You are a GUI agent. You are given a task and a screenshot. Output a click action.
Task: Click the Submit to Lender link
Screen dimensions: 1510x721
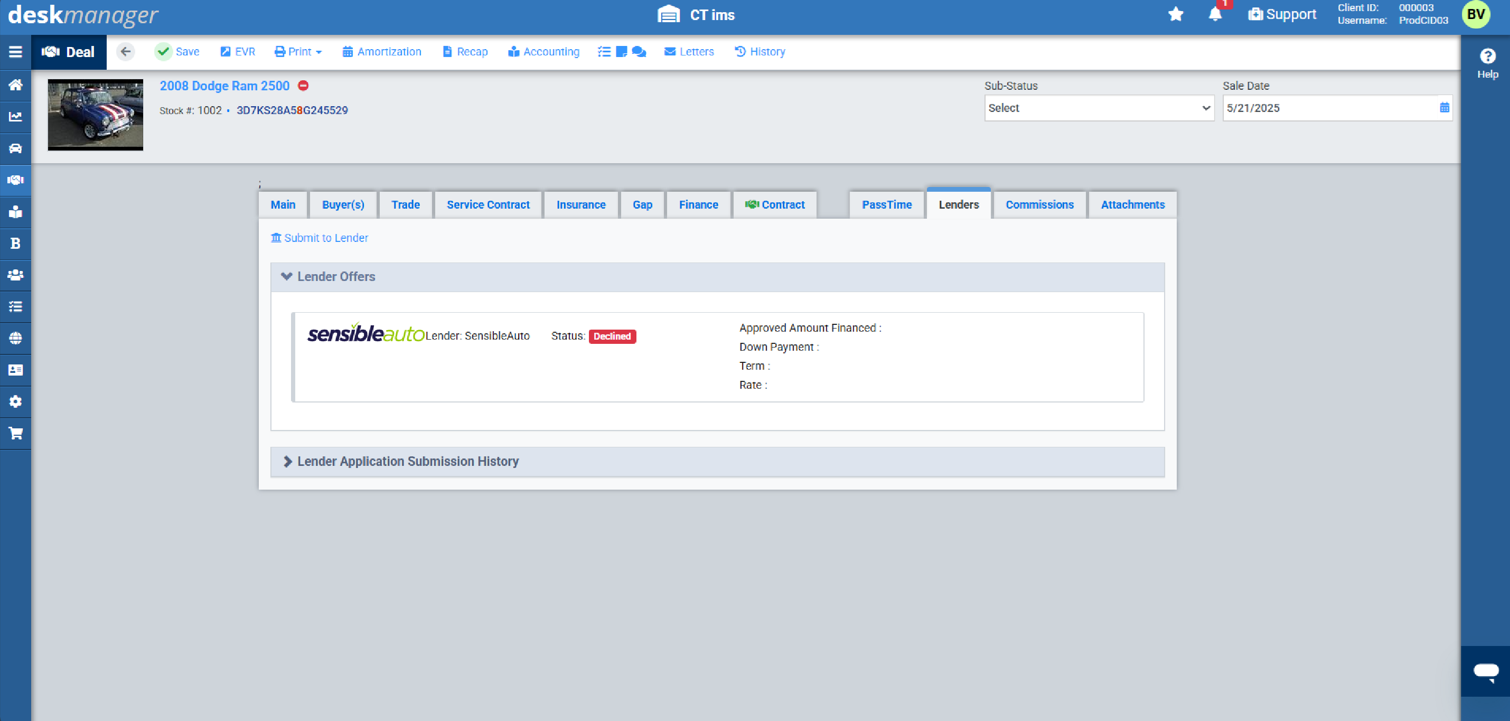[320, 238]
